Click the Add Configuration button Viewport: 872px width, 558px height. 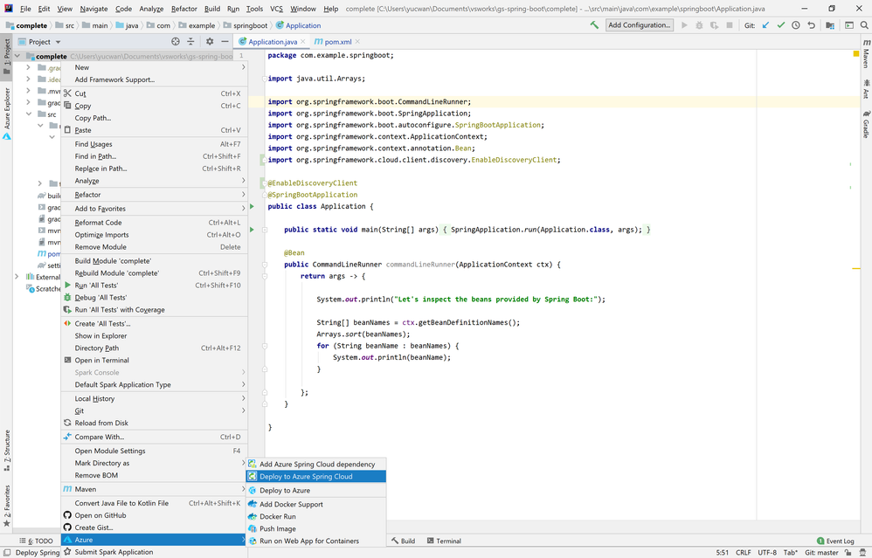pyautogui.click(x=639, y=25)
